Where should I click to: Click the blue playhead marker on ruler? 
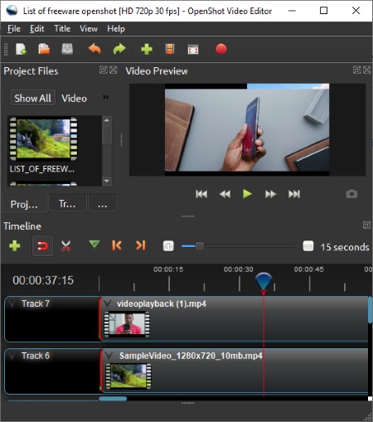click(x=264, y=281)
